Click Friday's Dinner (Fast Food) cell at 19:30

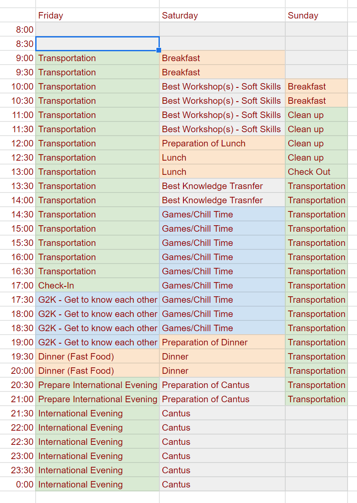(x=97, y=357)
